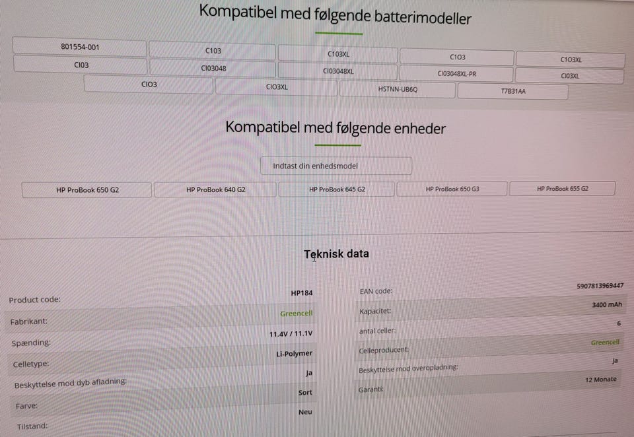Screen dimensions: 634x437
Task: Select the HSTNN-UB6Q battery model button
Action: tap(398, 89)
